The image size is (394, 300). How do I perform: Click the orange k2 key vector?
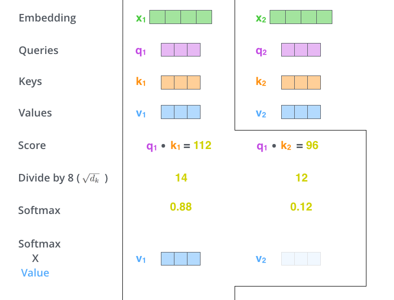(301, 82)
